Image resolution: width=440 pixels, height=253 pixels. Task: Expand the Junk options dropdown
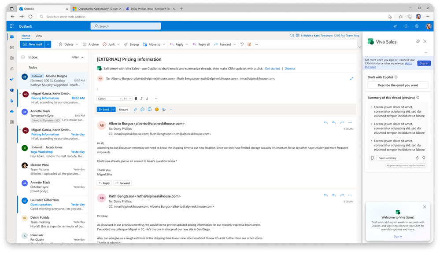click(x=118, y=44)
